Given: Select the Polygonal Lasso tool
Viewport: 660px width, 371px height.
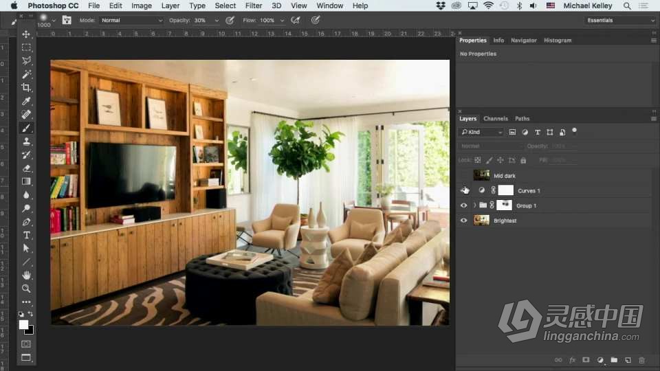Looking at the screenshot, I should click(26, 61).
